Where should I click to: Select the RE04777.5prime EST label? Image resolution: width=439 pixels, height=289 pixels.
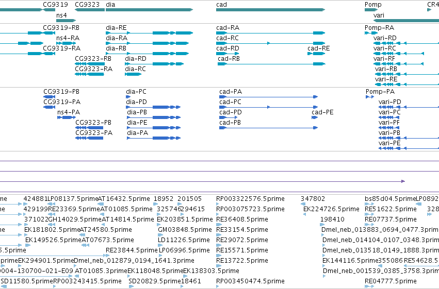pyautogui.click(x=391, y=281)
